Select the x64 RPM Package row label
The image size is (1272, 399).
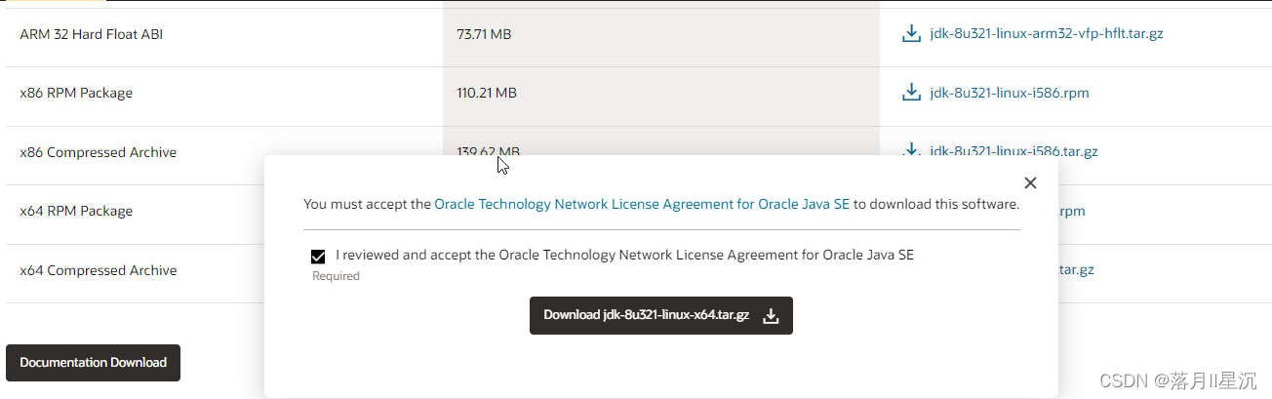tap(76, 211)
